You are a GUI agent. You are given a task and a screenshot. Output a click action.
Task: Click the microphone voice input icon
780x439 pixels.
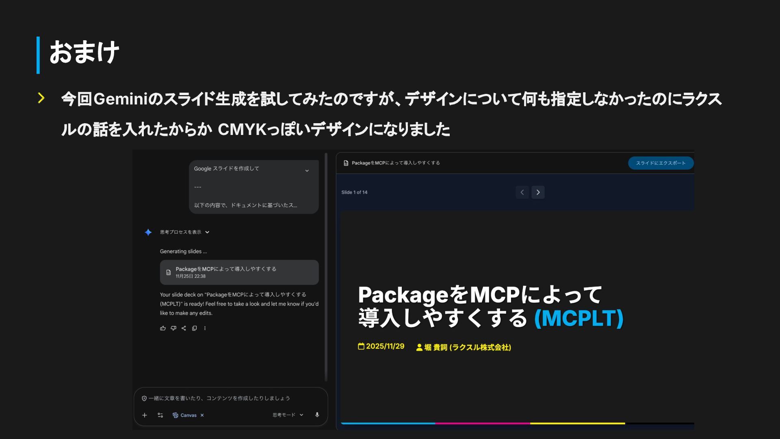pos(317,415)
